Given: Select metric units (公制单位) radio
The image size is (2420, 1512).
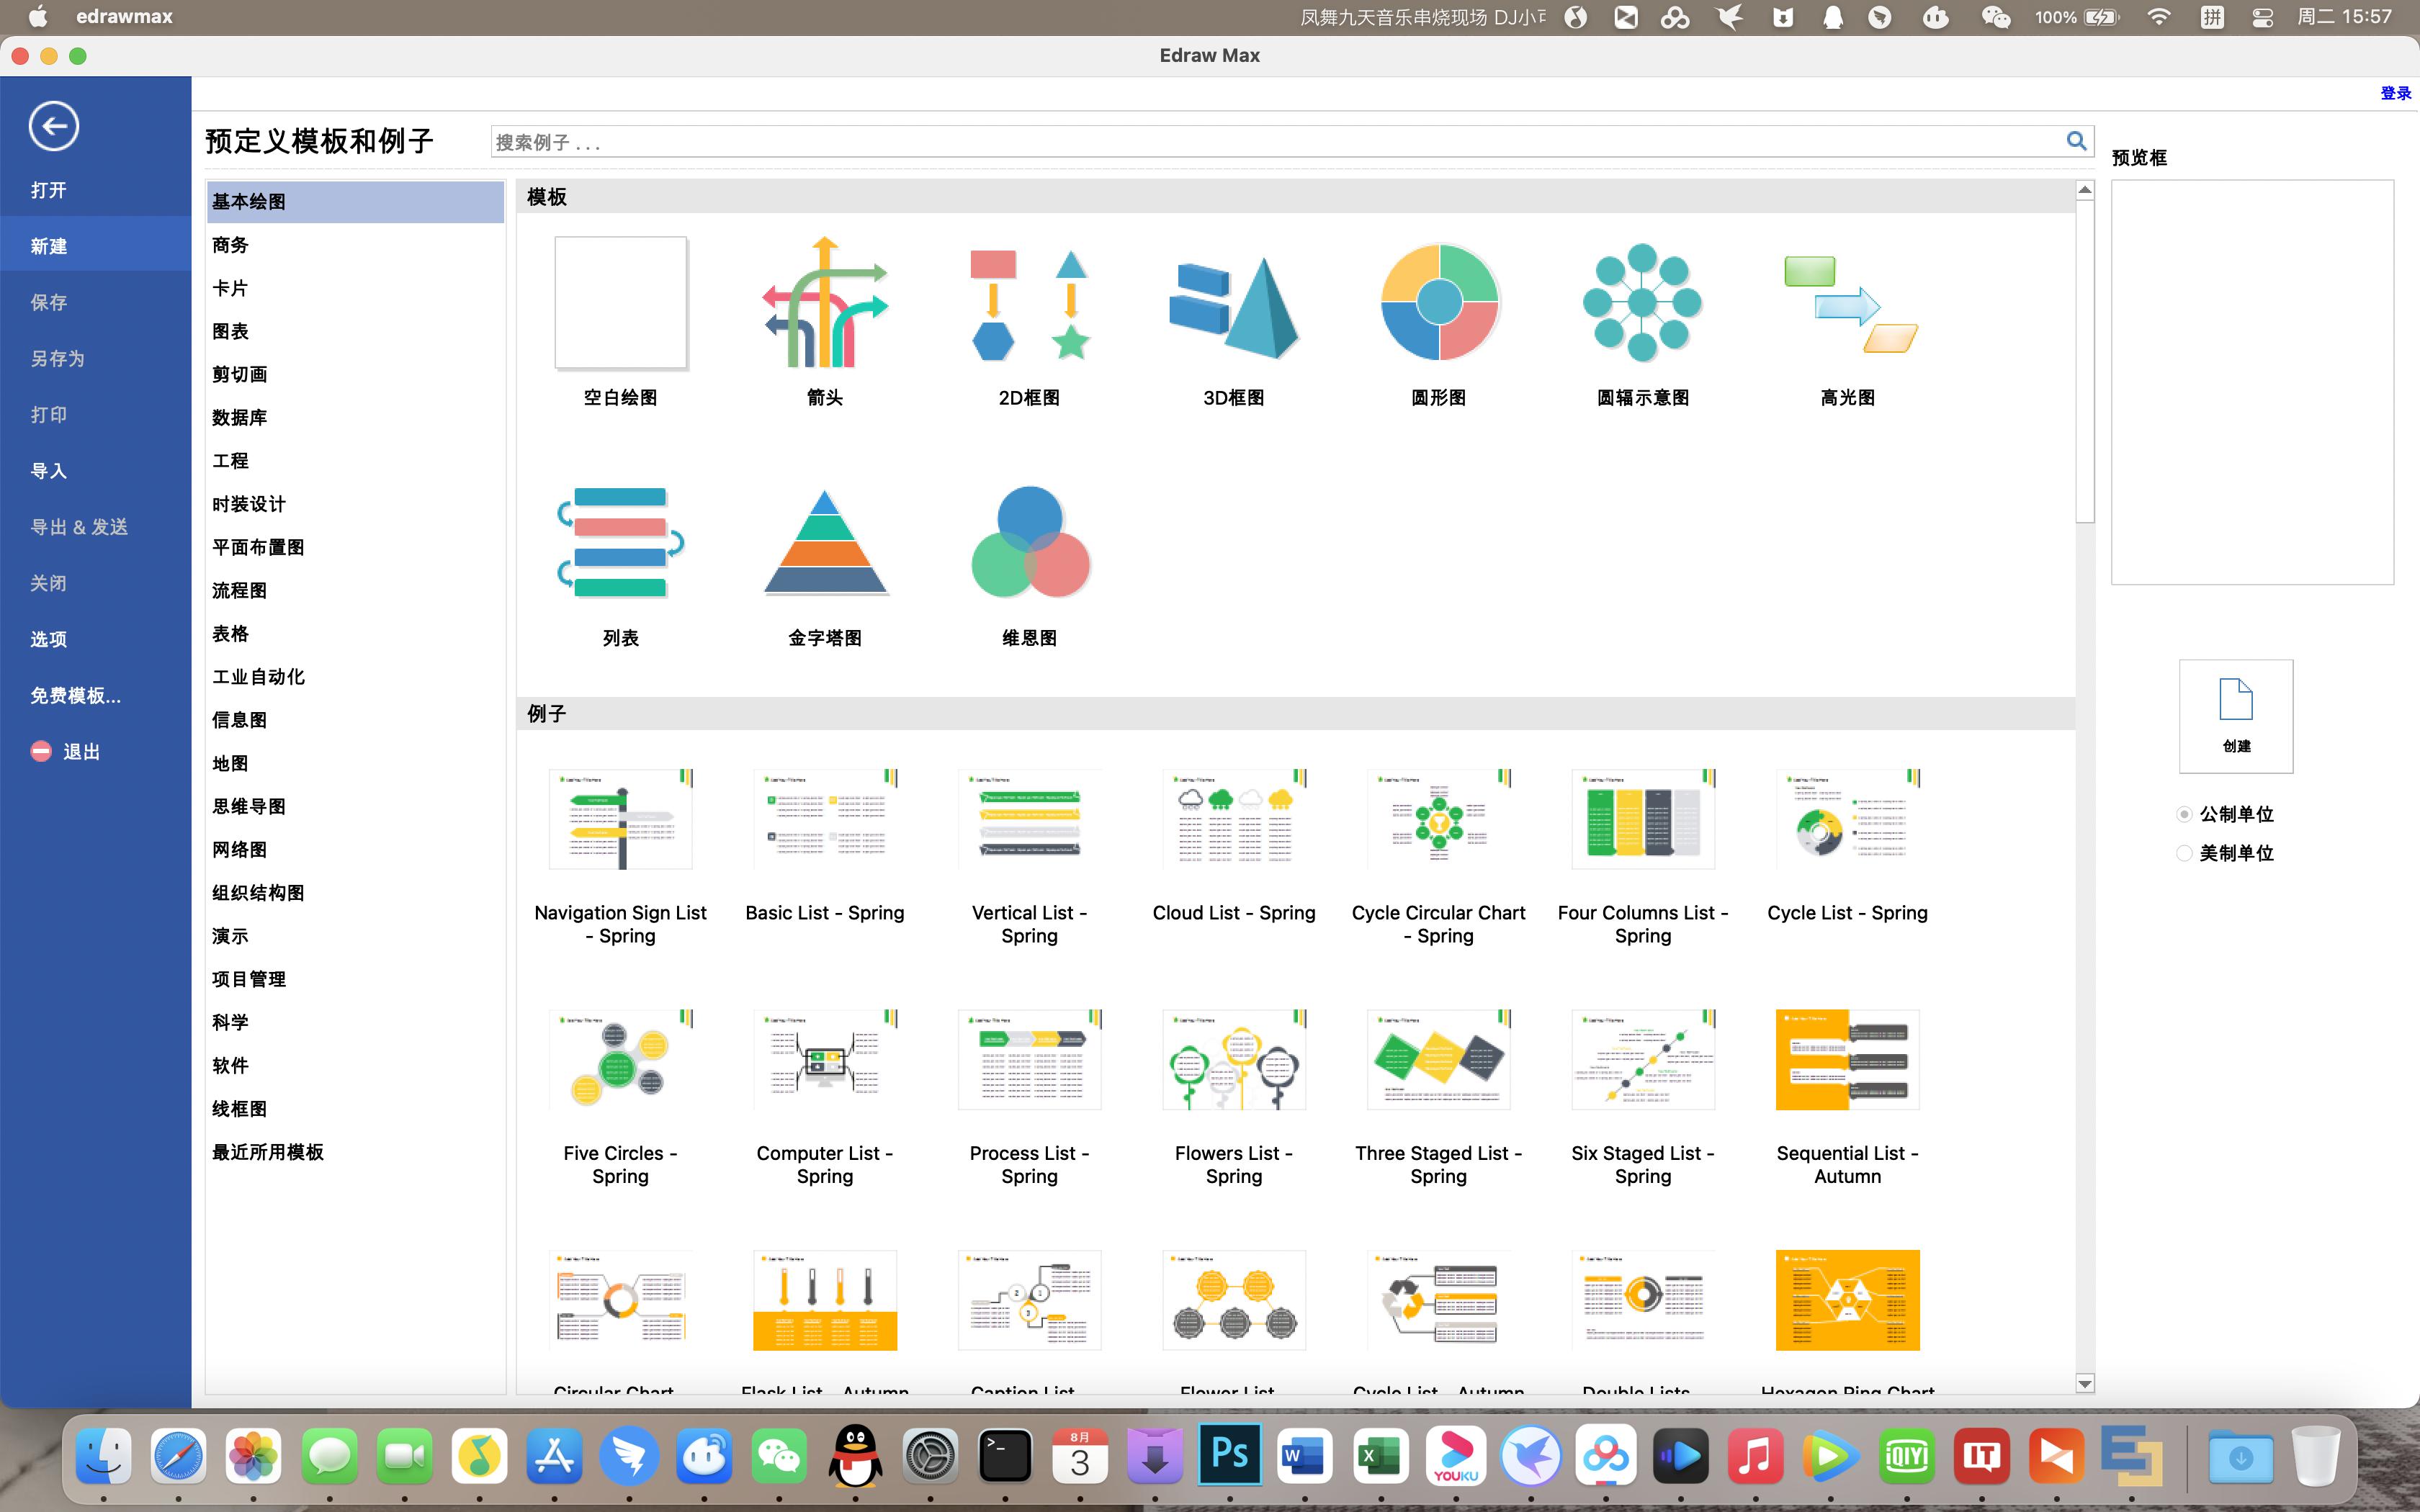Looking at the screenshot, I should coord(2185,814).
